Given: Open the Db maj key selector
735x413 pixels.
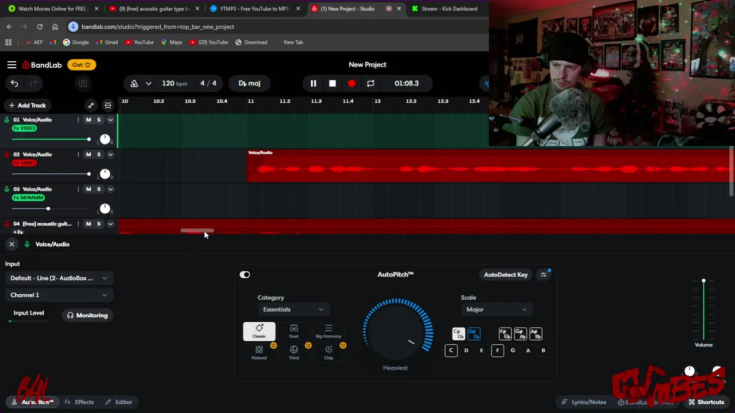Looking at the screenshot, I should coord(249,83).
